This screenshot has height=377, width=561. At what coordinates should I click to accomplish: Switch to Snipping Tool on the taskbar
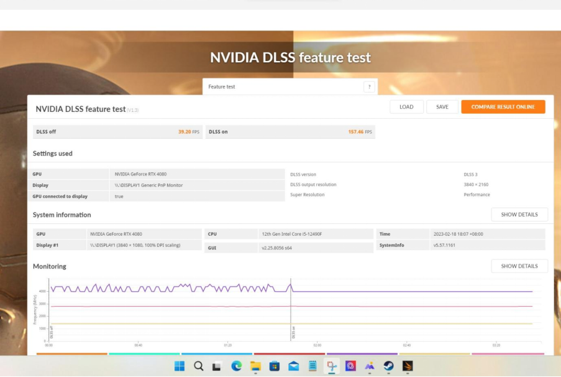tap(332, 366)
